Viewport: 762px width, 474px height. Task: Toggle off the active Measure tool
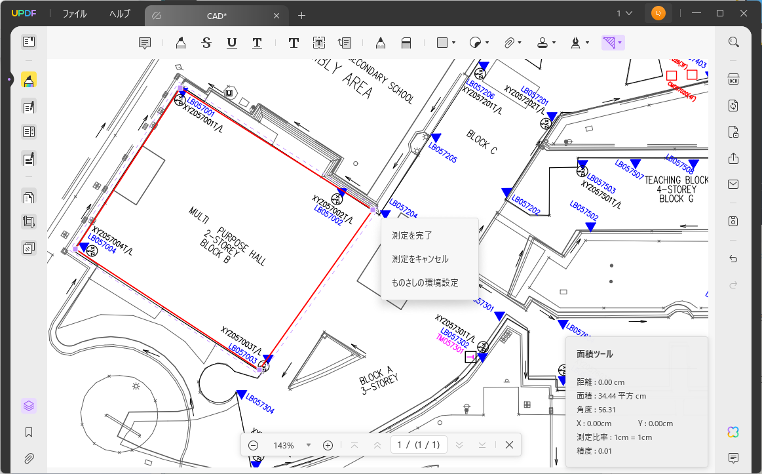(x=609, y=42)
